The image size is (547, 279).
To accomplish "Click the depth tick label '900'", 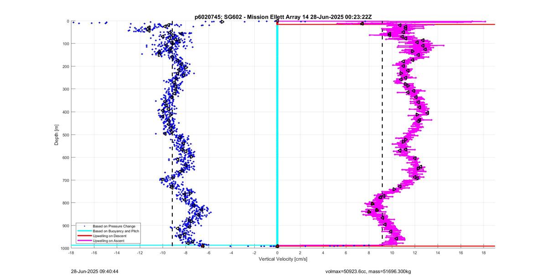I will [65, 226].
